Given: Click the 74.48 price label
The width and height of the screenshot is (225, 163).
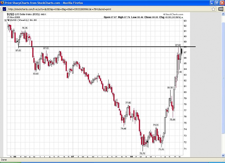Looking at the screenshot, I should click(x=123, y=128).
